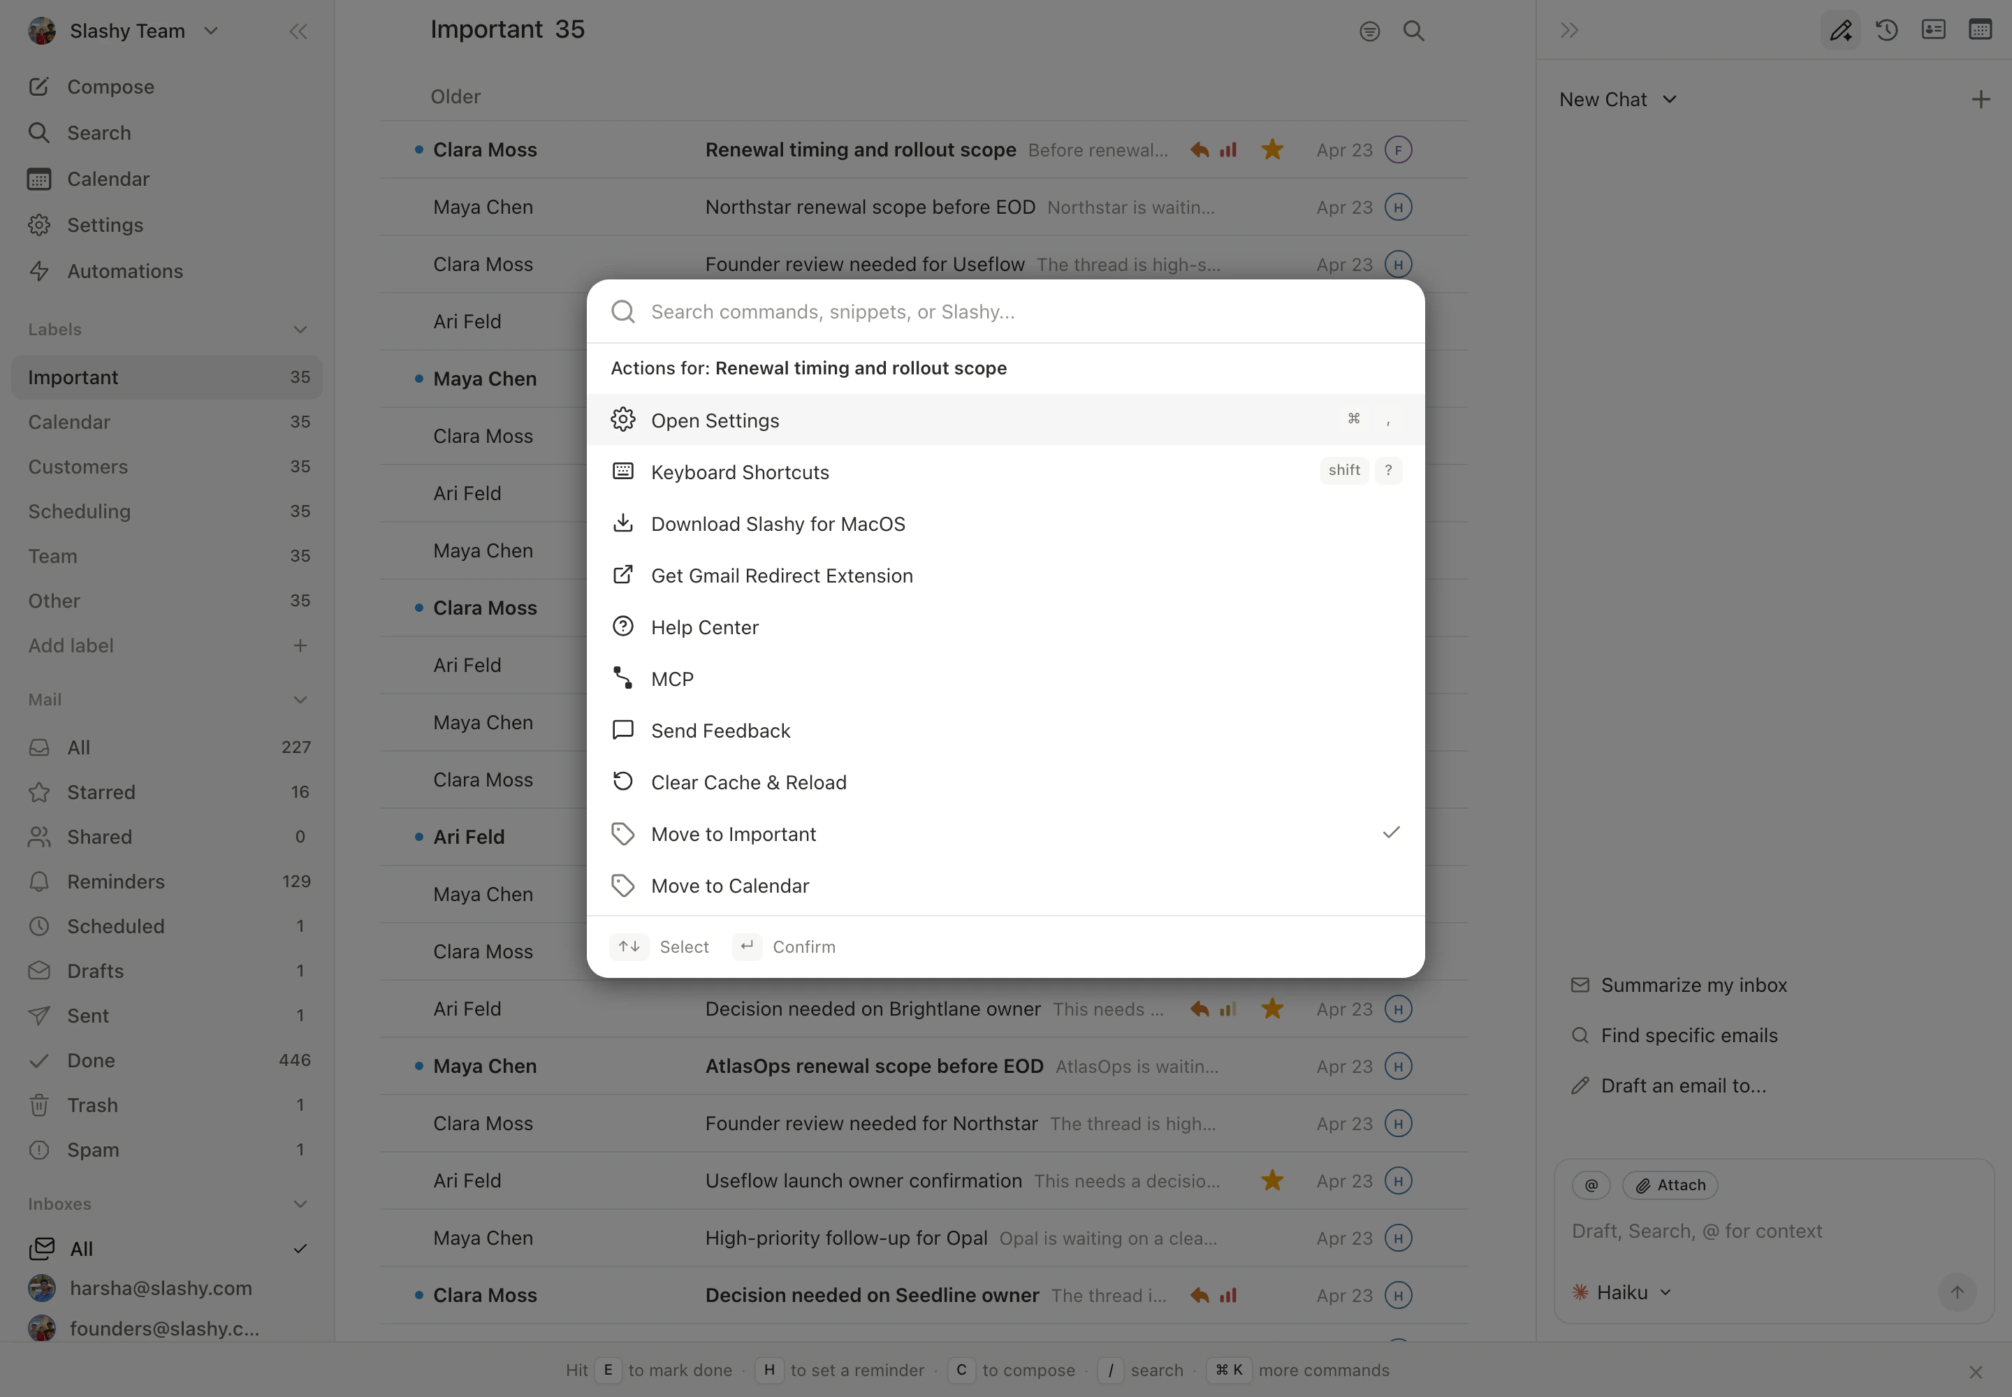Collapse the right chat panel chevrons

pos(1569,31)
